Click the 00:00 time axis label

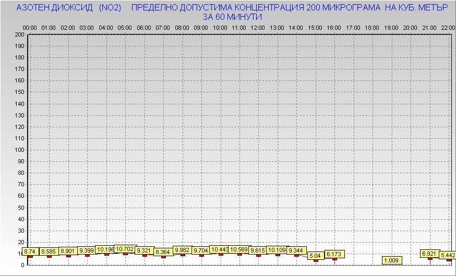pyautogui.click(x=30, y=28)
